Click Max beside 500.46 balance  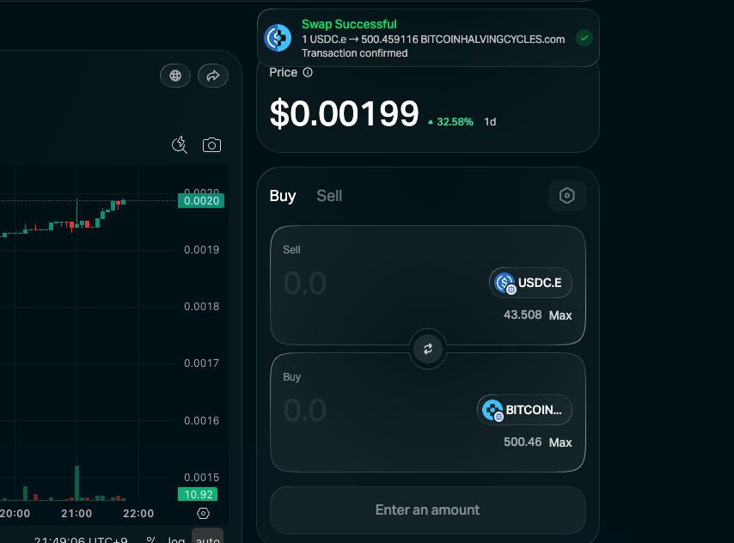coord(560,442)
